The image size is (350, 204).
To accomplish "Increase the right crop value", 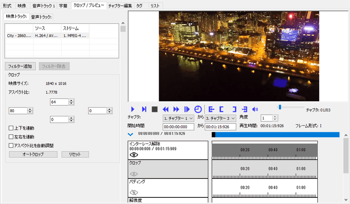I will click(x=109, y=109).
